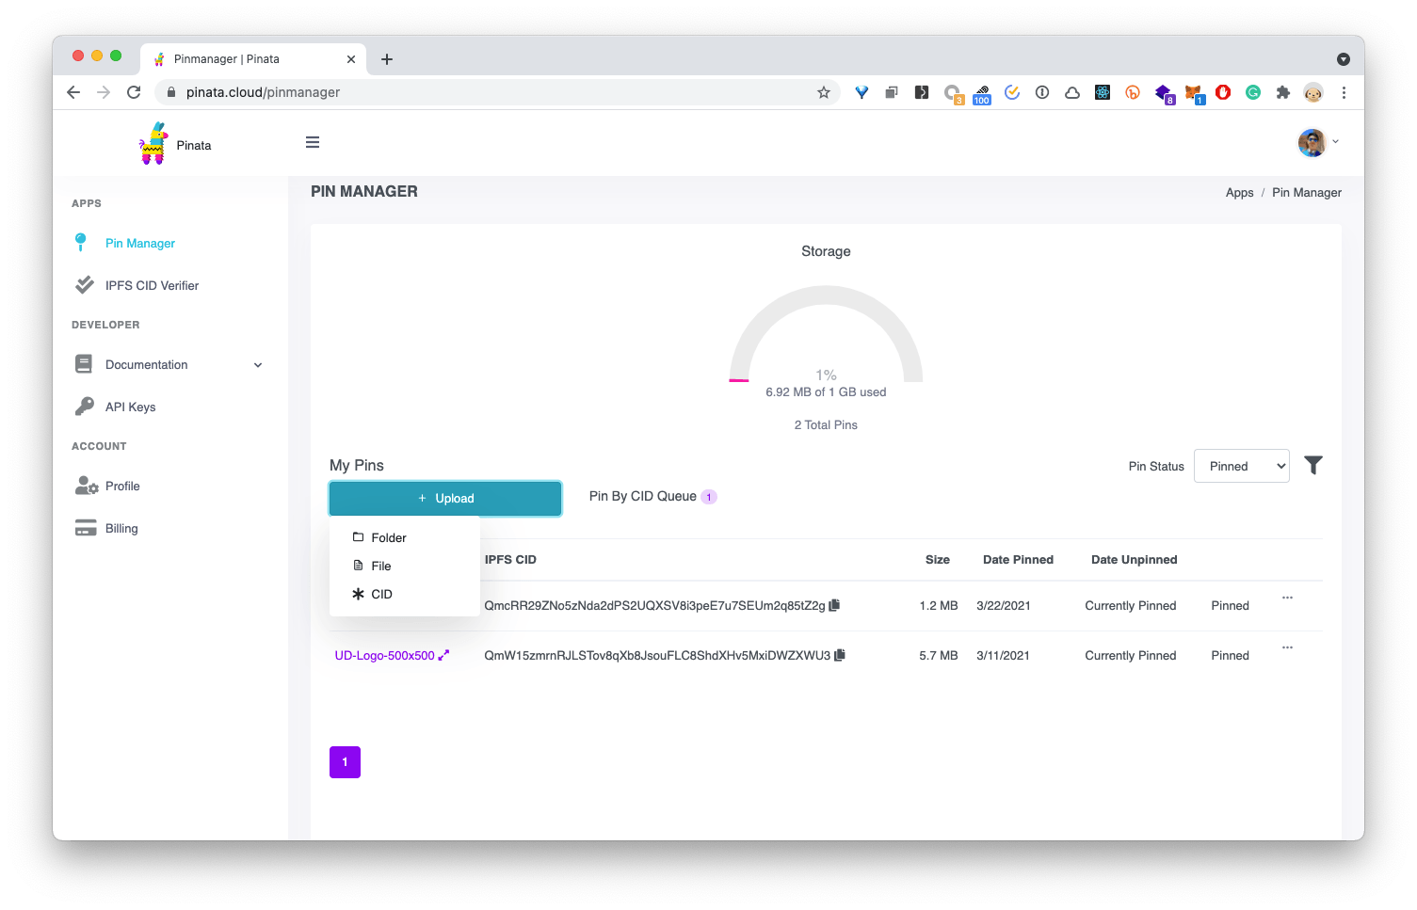Viewport: 1417px width, 910px height.
Task: Copy the QmW15zmrn CID using the copy icon
Action: coord(840,655)
